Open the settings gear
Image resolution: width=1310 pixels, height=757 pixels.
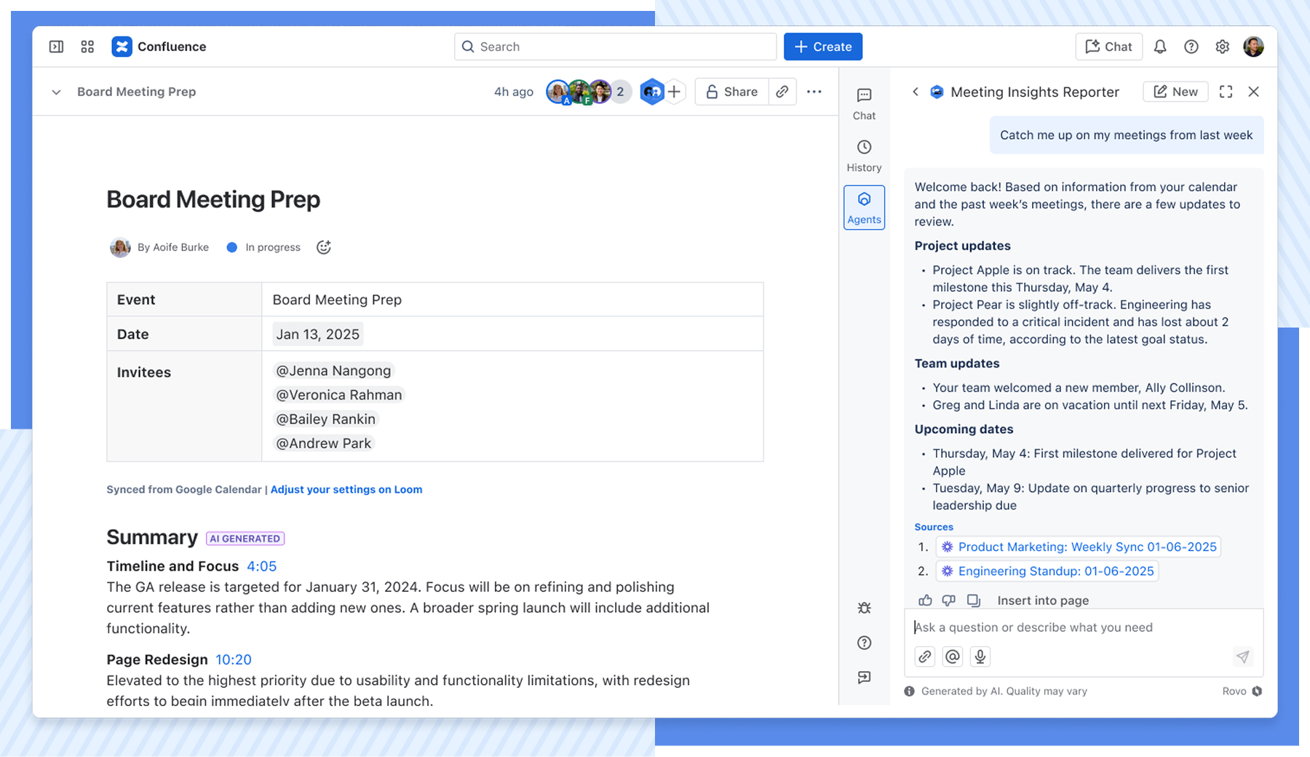(x=1223, y=47)
